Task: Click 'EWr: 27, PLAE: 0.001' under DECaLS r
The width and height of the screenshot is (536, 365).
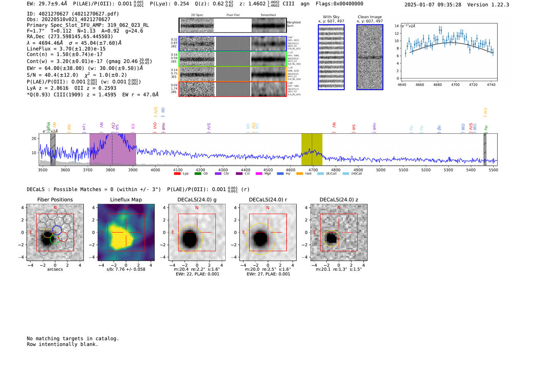Action: click(x=268, y=274)
